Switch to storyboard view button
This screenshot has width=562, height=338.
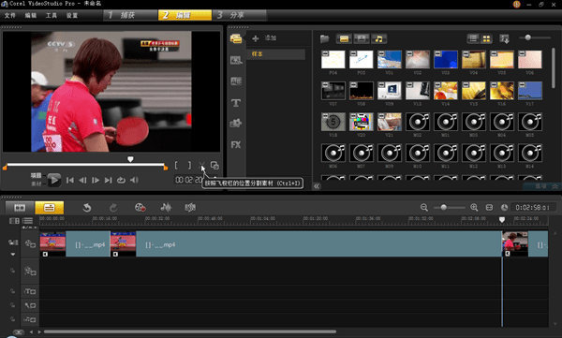pos(20,208)
